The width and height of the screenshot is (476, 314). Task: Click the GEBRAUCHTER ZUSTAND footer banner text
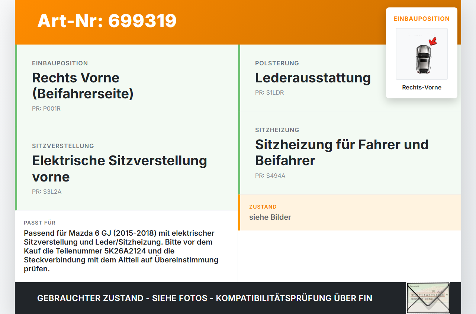tap(205, 298)
